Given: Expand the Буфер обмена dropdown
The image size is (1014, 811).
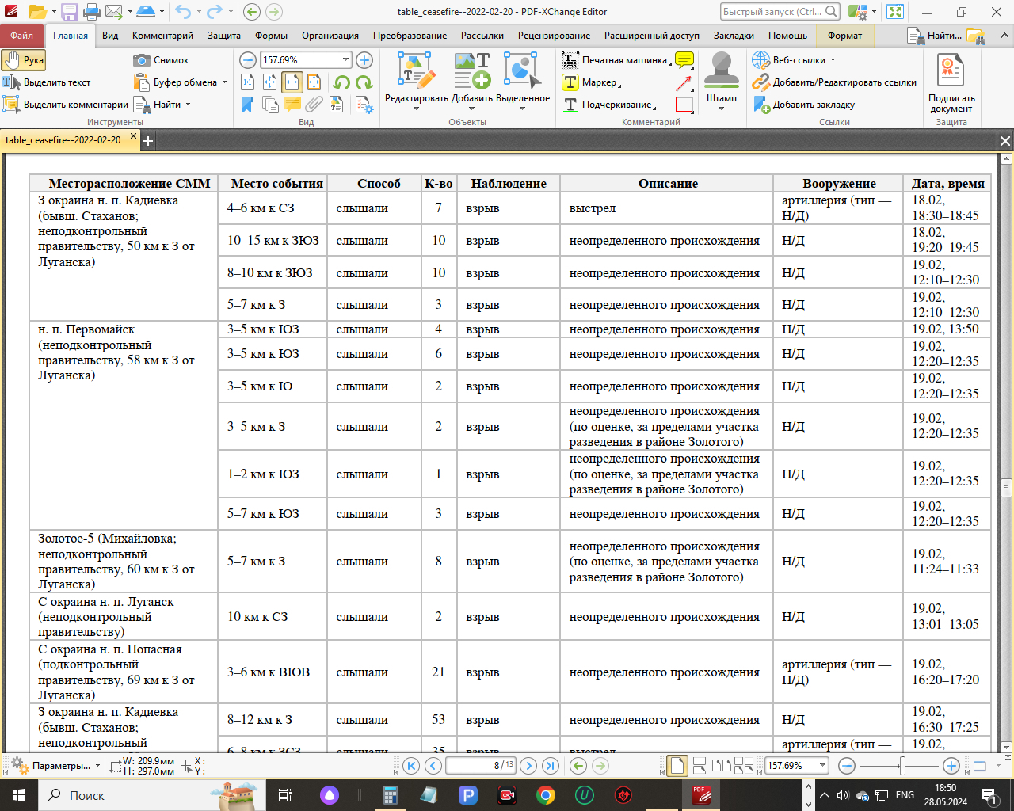Looking at the screenshot, I should (x=224, y=82).
